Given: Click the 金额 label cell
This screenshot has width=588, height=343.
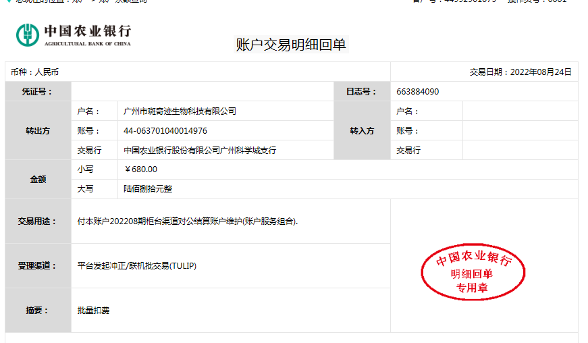Looking at the screenshot, I should click(x=38, y=179).
